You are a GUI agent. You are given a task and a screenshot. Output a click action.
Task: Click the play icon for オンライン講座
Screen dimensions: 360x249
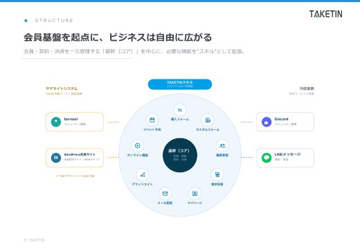[x=138, y=145]
